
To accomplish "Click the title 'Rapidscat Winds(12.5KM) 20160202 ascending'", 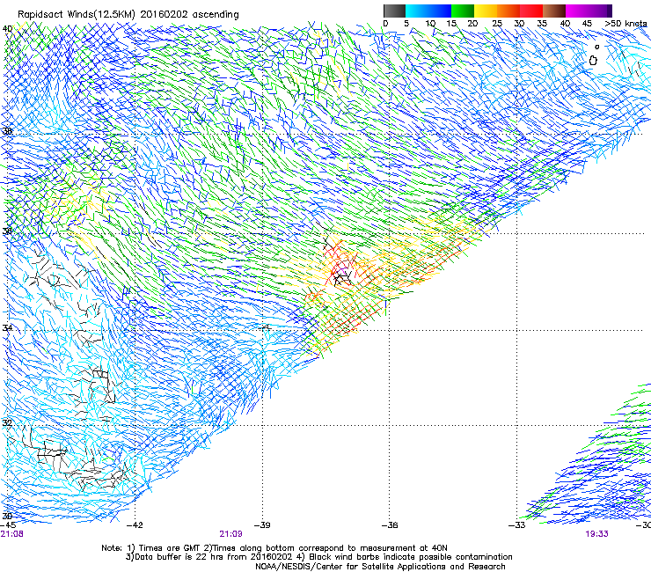I will pos(128,14).
